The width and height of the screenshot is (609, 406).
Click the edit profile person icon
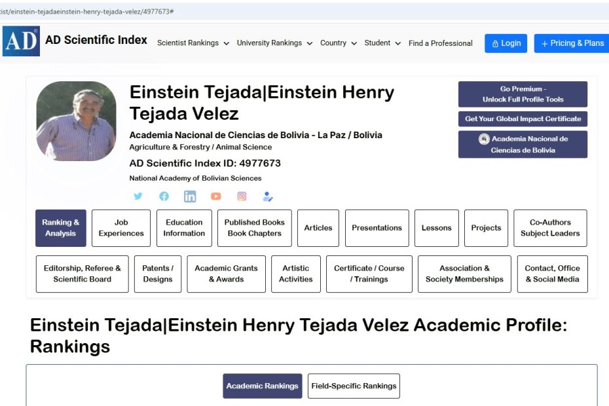tap(267, 196)
